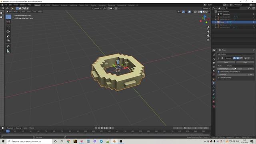Screen dimensions: 256x144
Task: Toggle Remesh modifier edit mode button
Action: pos(241,58)
